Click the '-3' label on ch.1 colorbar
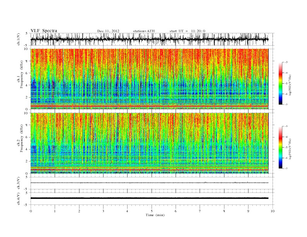 pos(286,62)
